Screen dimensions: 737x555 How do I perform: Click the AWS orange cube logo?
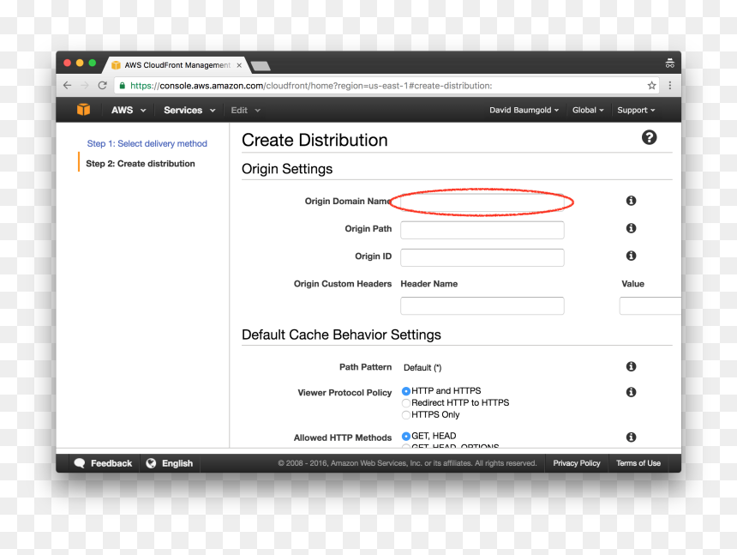83,110
